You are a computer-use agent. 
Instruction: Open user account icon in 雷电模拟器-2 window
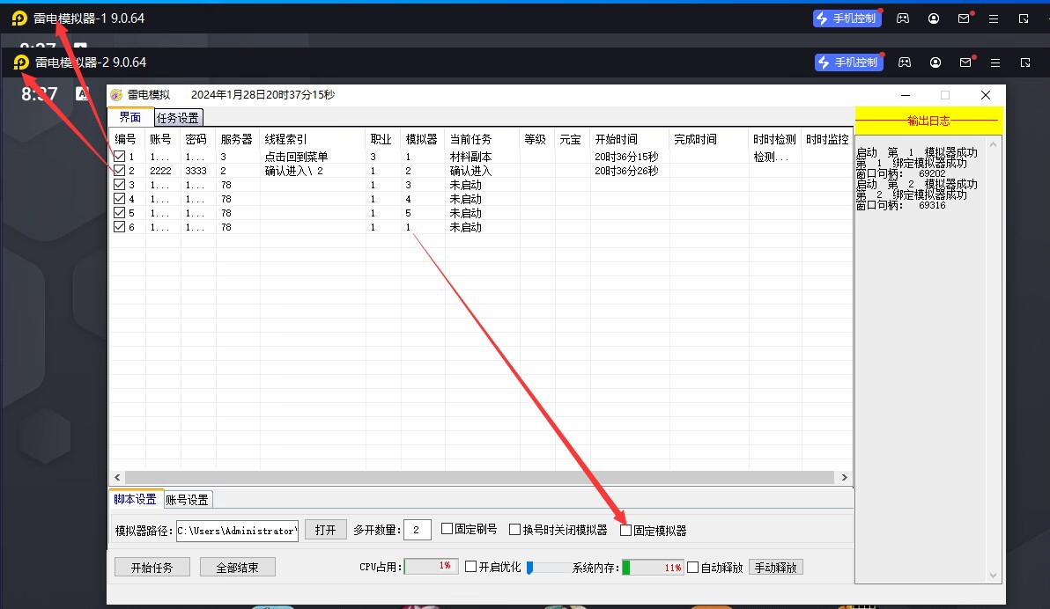pos(935,62)
